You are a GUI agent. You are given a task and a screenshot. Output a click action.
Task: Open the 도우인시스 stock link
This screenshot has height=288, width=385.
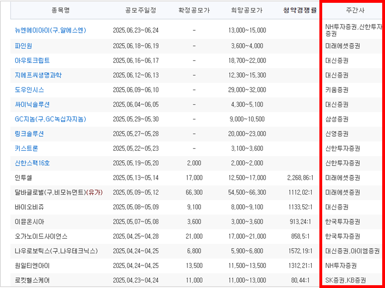tap(29, 90)
